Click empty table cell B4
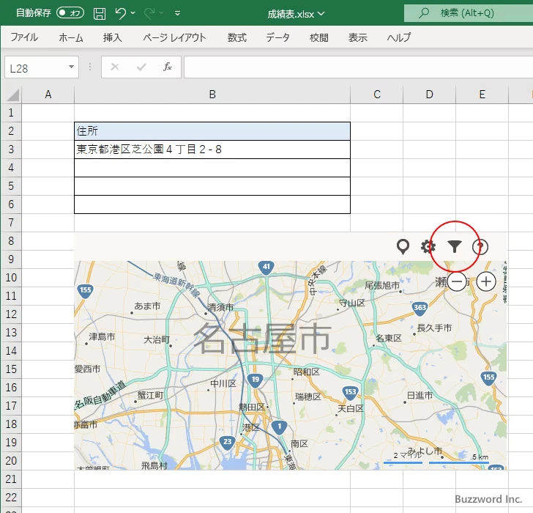This screenshot has height=513, width=533. pyautogui.click(x=212, y=168)
